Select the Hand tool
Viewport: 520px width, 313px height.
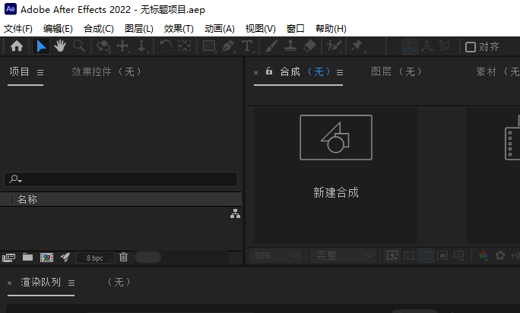[60, 46]
